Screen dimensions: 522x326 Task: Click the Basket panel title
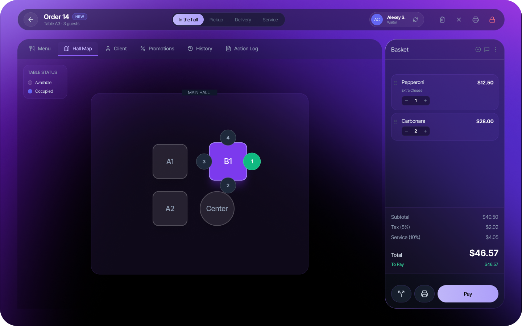pos(399,50)
